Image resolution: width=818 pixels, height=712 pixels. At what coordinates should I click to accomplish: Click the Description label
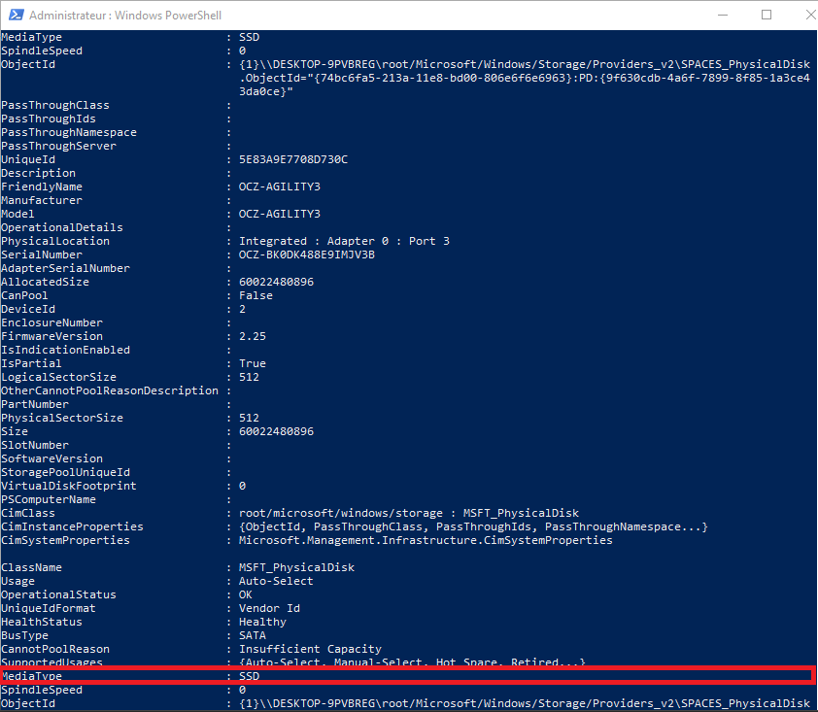(x=39, y=173)
